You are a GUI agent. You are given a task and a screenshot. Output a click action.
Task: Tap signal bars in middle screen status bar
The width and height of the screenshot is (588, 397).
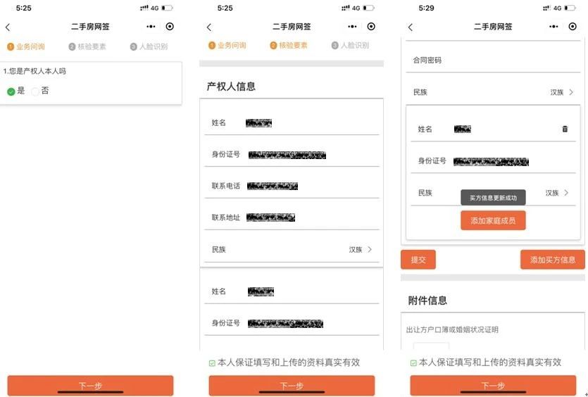point(345,8)
